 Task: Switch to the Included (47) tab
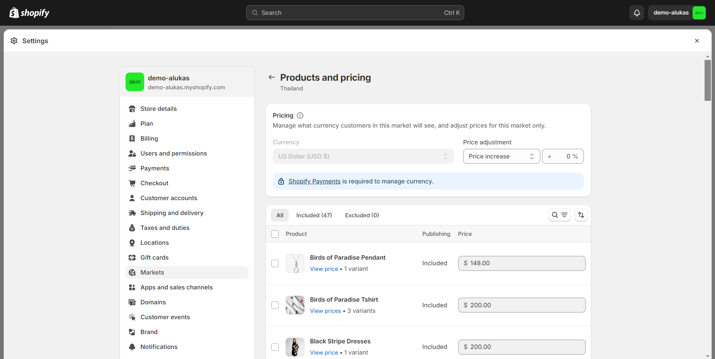tap(314, 215)
